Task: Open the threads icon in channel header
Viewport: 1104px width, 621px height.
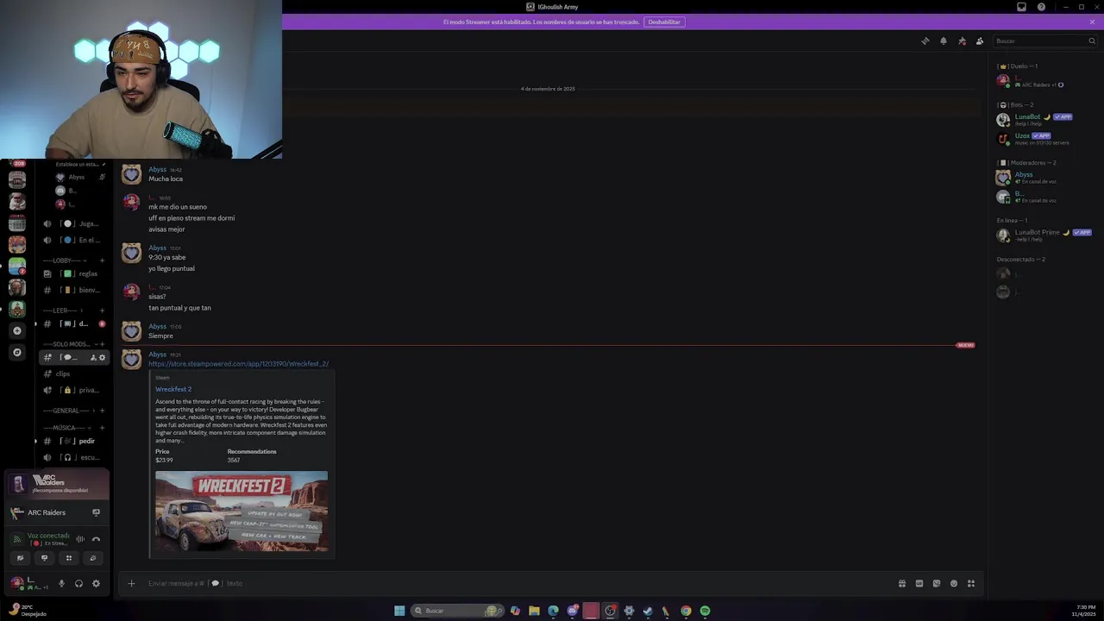Action: [925, 41]
